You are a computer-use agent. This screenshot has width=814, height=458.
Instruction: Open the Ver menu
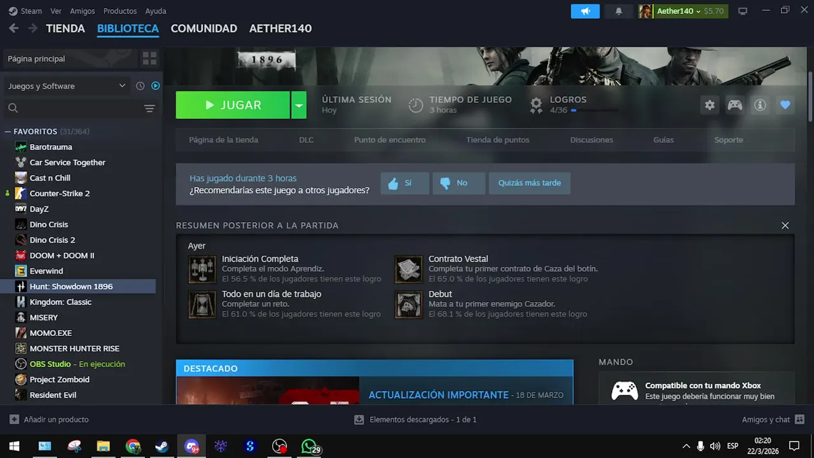[x=56, y=11]
